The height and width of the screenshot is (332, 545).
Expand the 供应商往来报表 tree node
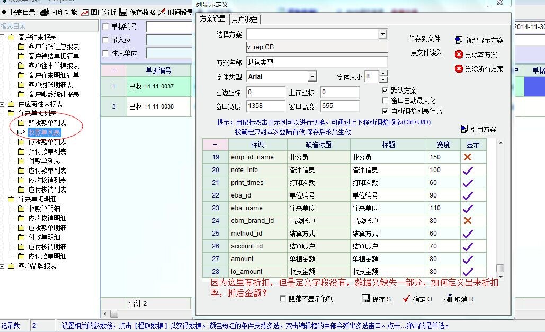pyautogui.click(x=4, y=104)
